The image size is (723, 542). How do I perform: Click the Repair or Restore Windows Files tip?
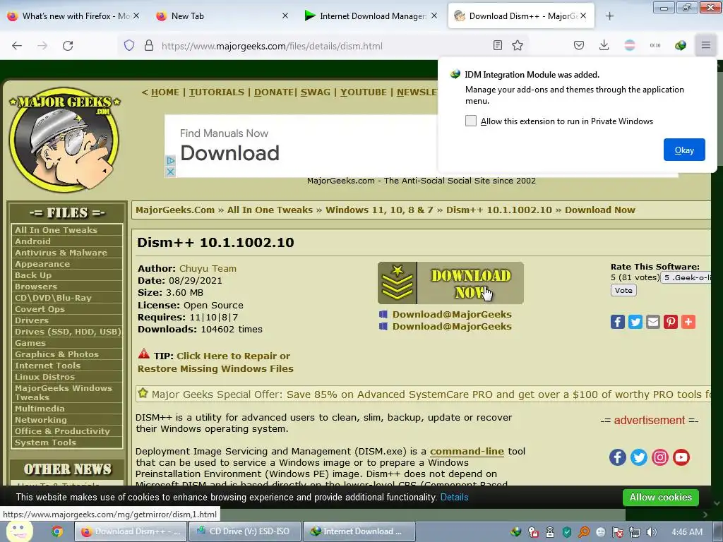click(215, 362)
